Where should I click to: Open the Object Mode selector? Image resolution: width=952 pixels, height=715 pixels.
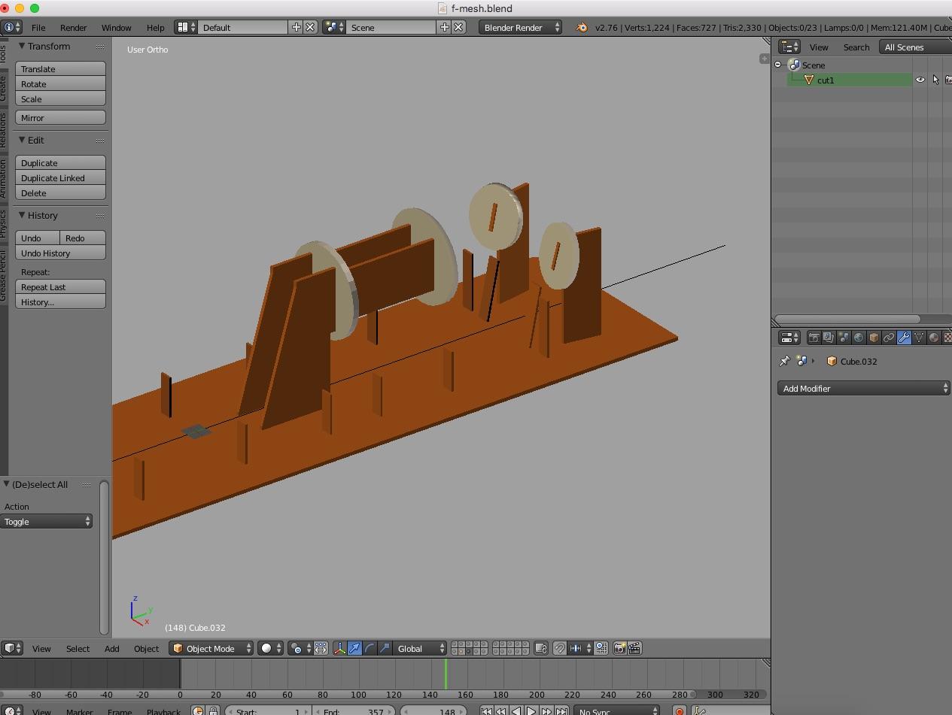click(x=211, y=649)
